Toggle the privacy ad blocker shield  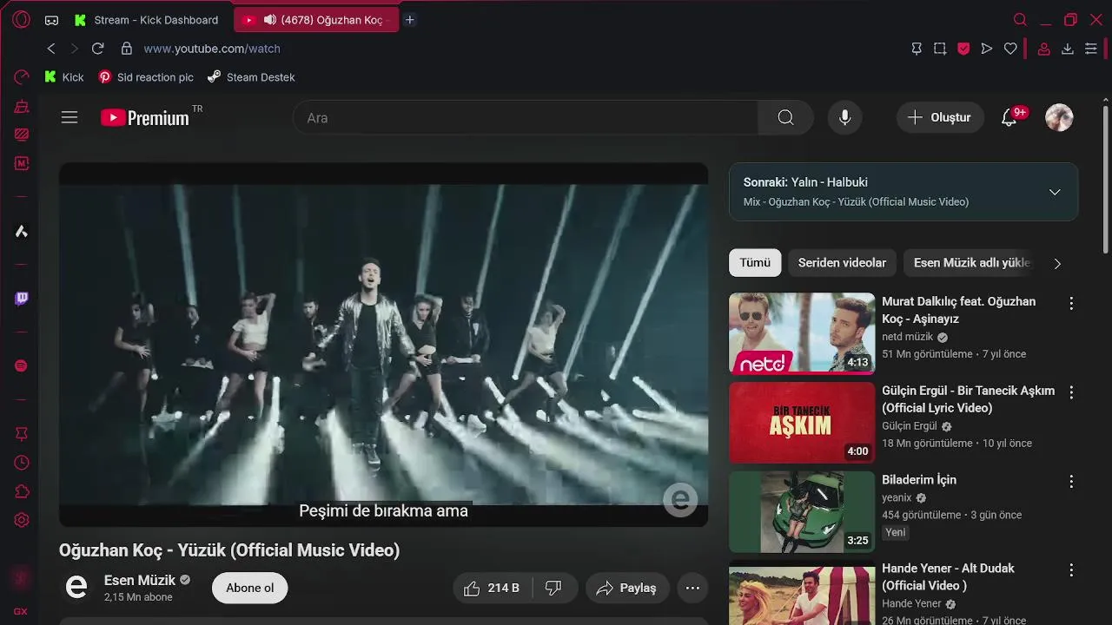(x=963, y=49)
